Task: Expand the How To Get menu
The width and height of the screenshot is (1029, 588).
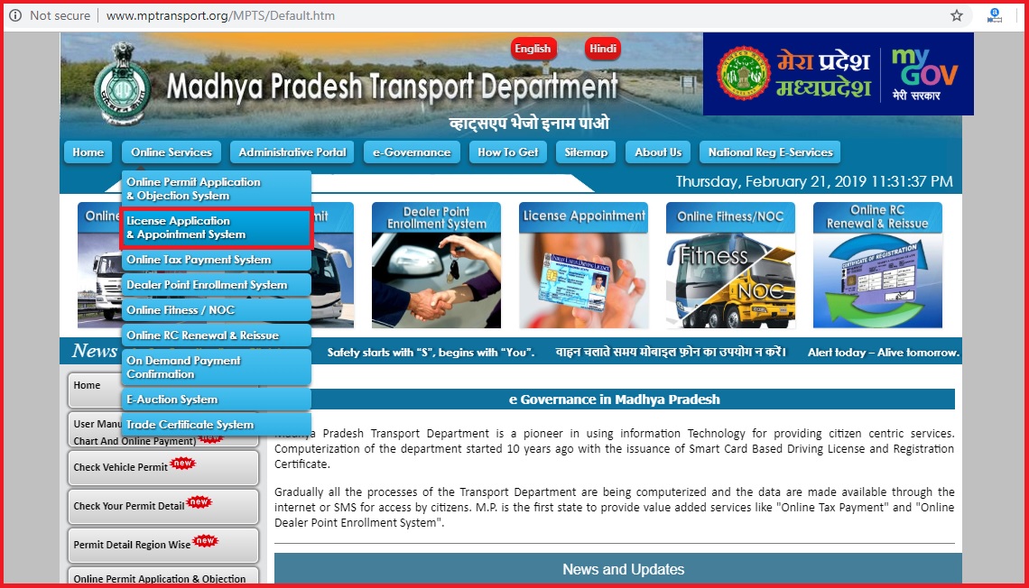Action: 507,152
